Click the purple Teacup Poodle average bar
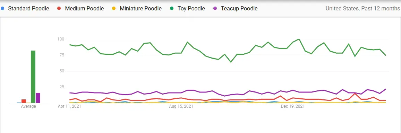Screen dimensions: 401x133 pyautogui.click(x=38, y=98)
